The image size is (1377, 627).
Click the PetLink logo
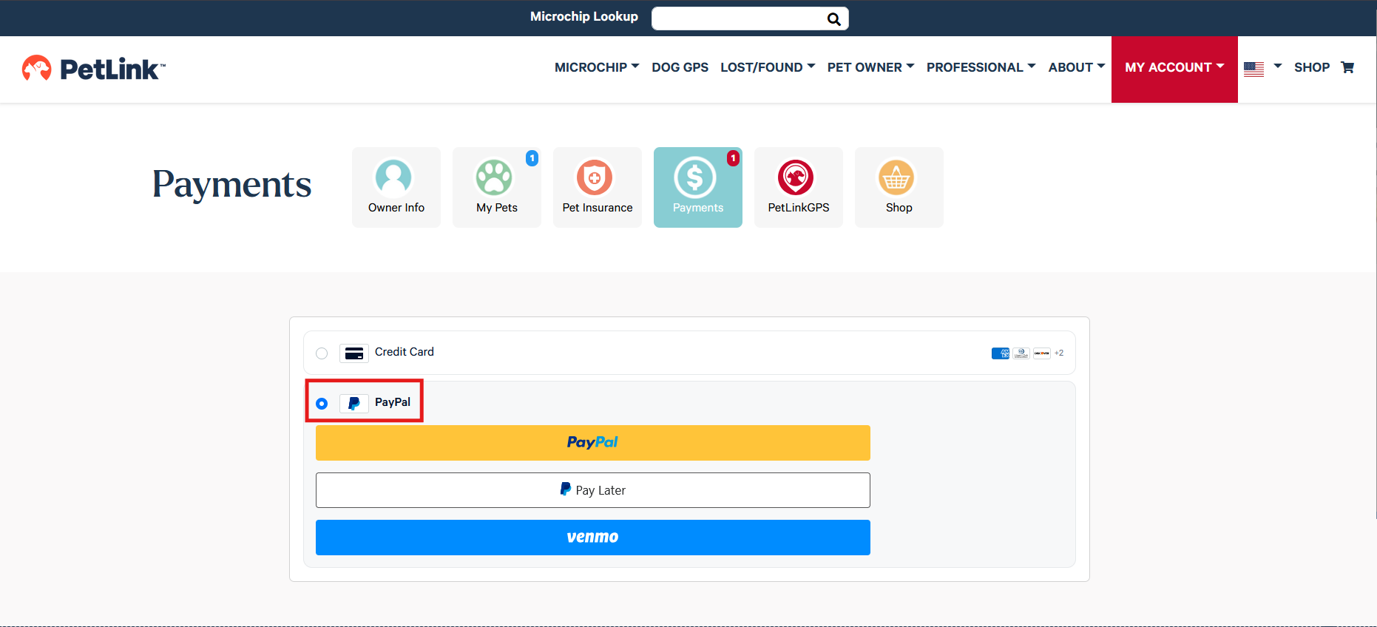[93, 68]
